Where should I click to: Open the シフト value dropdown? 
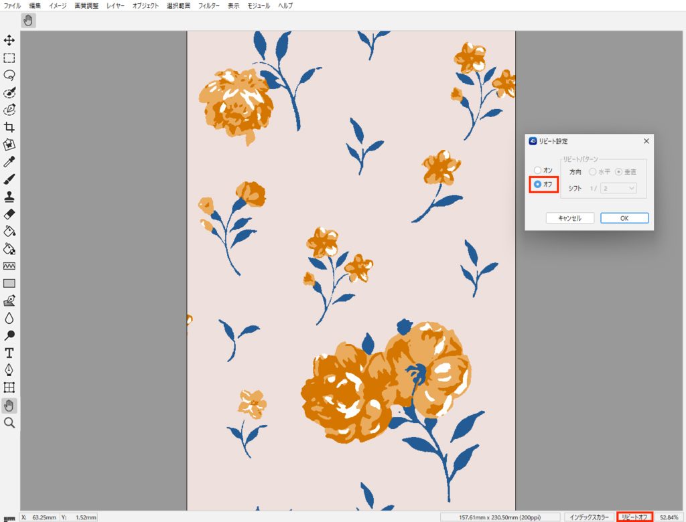tap(618, 189)
